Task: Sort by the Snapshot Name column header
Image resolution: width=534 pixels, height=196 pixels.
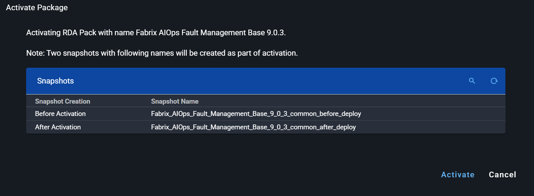Action: point(174,101)
